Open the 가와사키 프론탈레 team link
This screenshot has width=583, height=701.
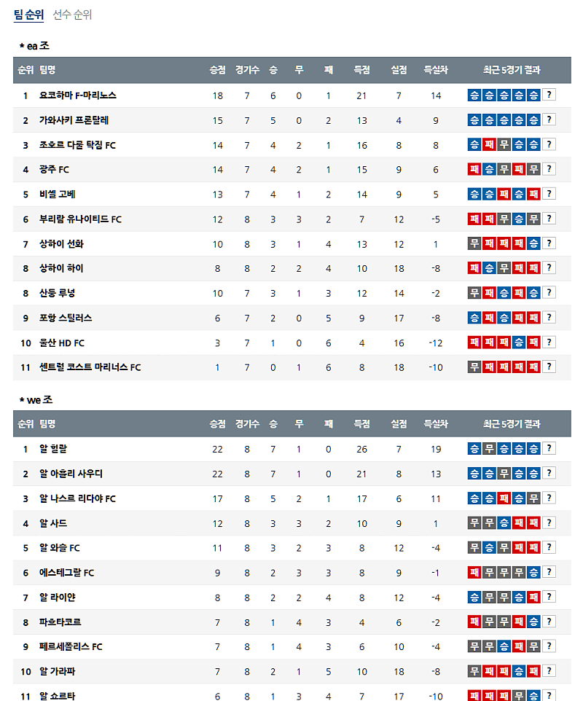74,120
